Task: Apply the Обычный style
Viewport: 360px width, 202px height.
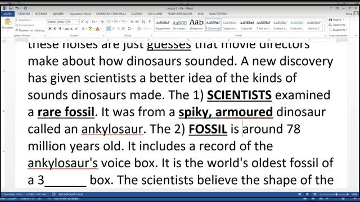Action: 213,24
